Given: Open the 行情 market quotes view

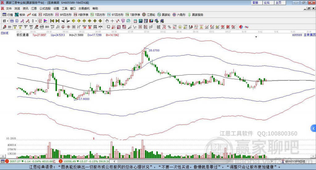Looking at the screenshot, I should click(x=7, y=15).
